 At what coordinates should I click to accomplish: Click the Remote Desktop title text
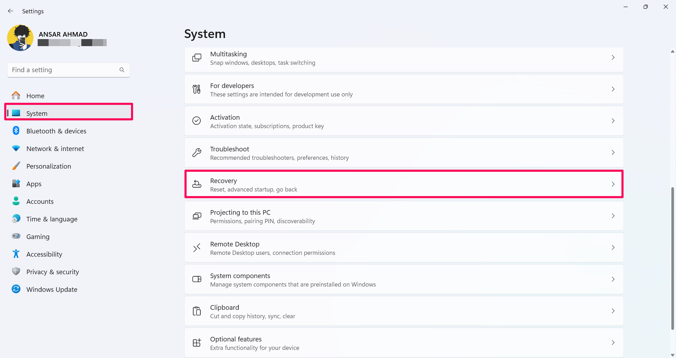click(x=235, y=244)
